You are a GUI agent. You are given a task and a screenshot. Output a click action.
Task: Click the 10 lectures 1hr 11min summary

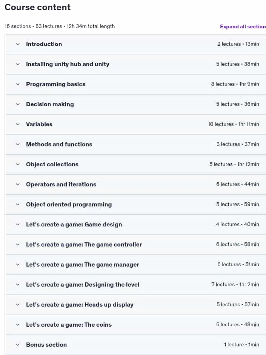[234, 124]
